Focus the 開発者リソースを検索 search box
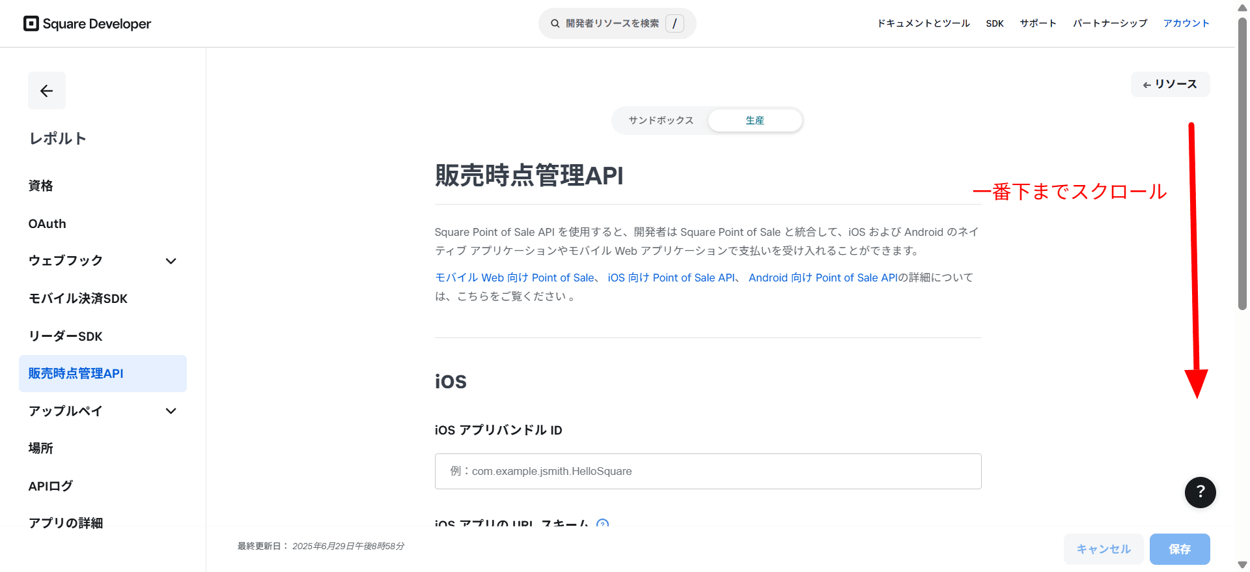 click(617, 23)
